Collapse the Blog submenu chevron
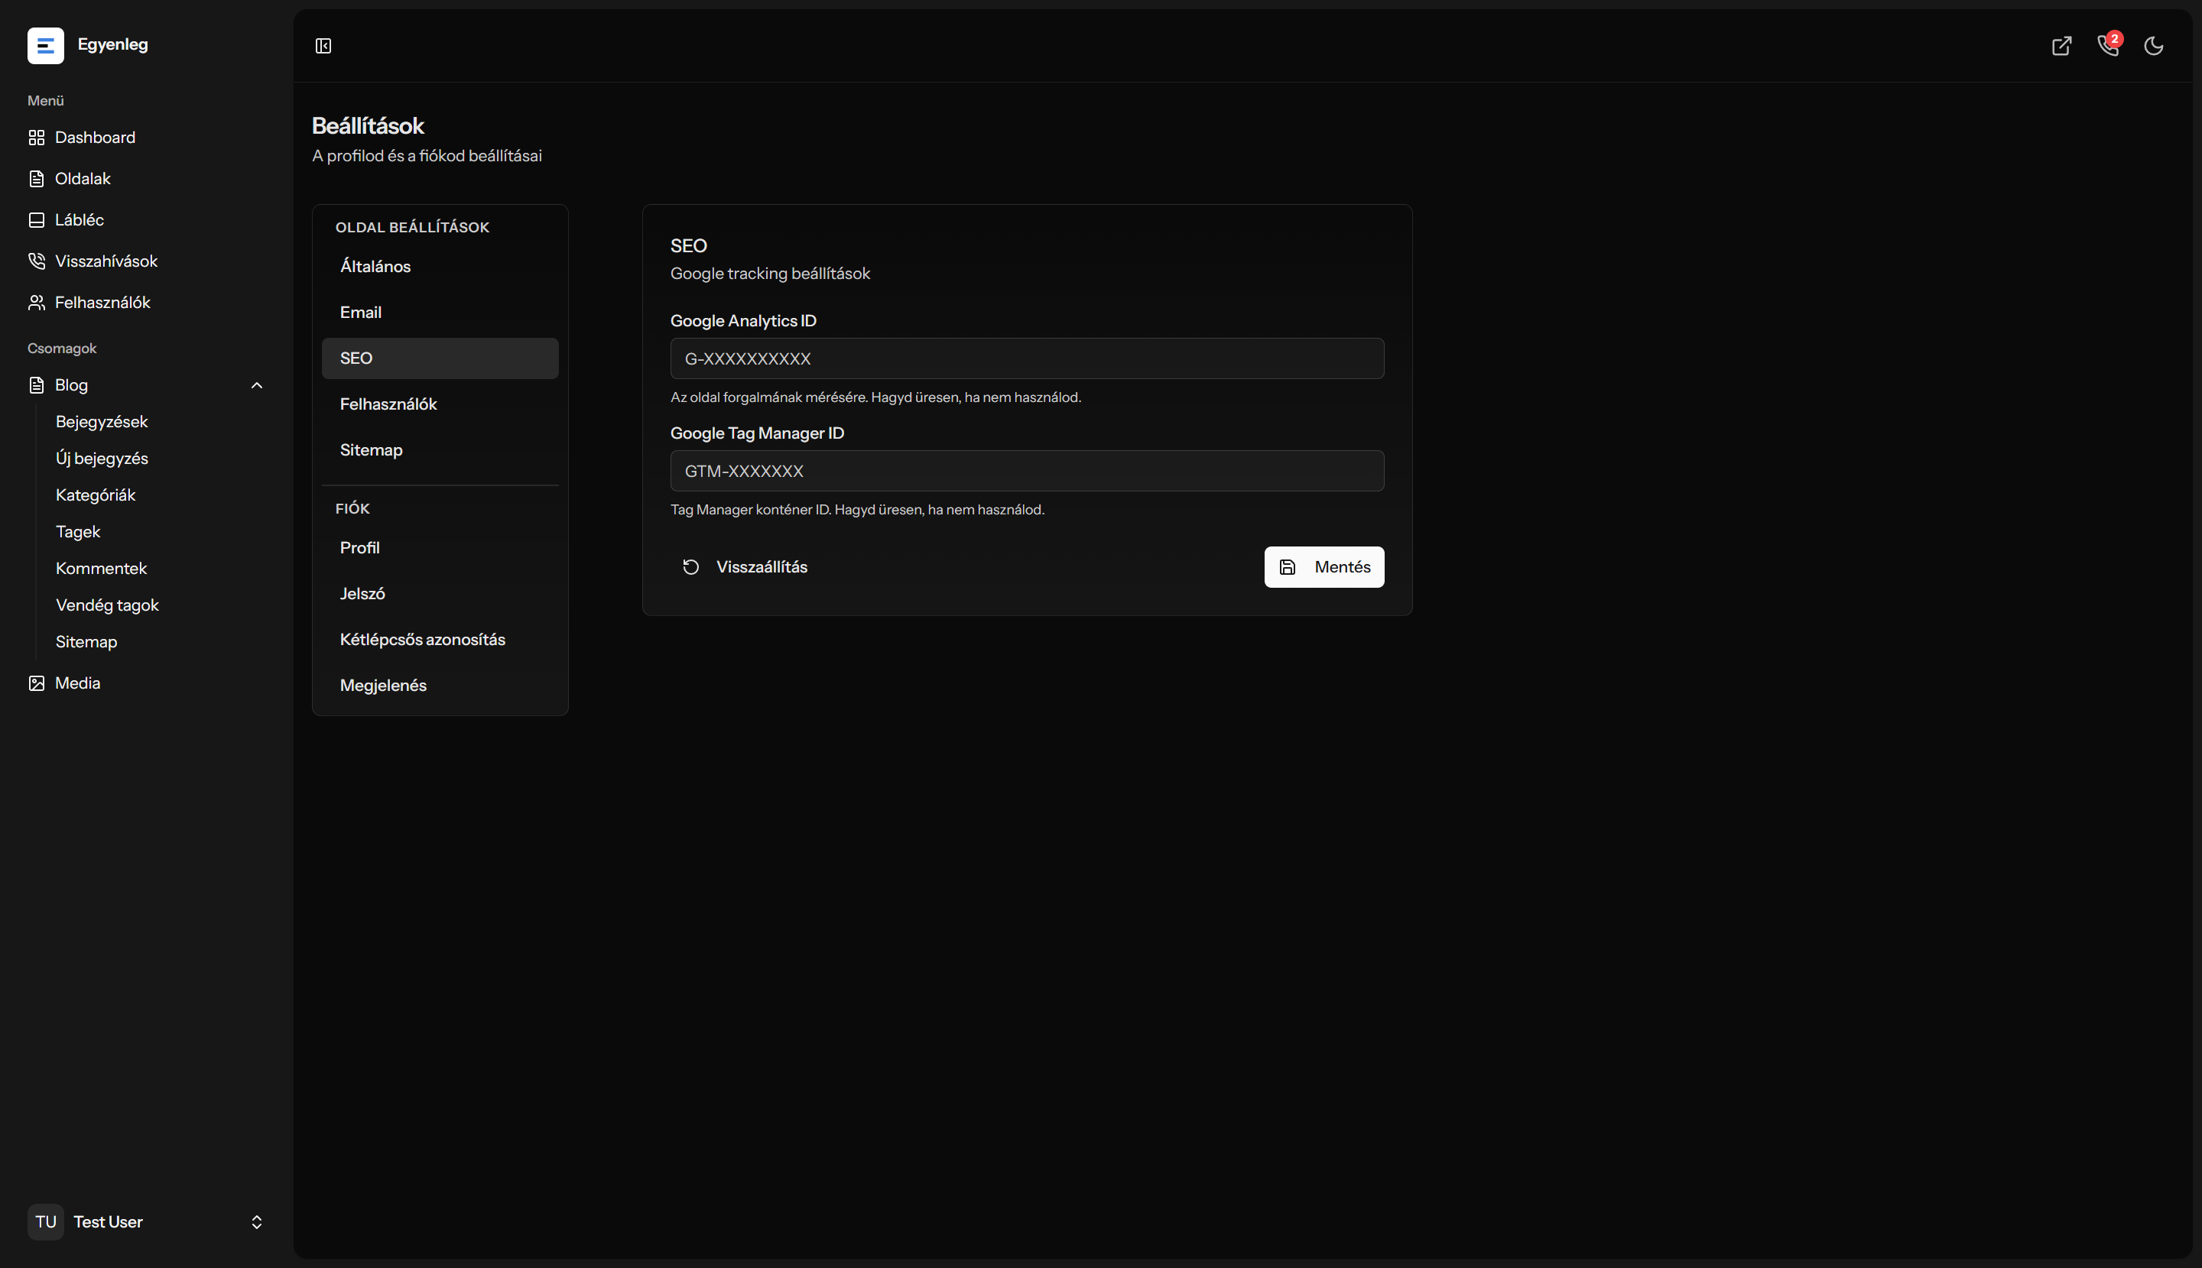The height and width of the screenshot is (1268, 2202). 257,386
